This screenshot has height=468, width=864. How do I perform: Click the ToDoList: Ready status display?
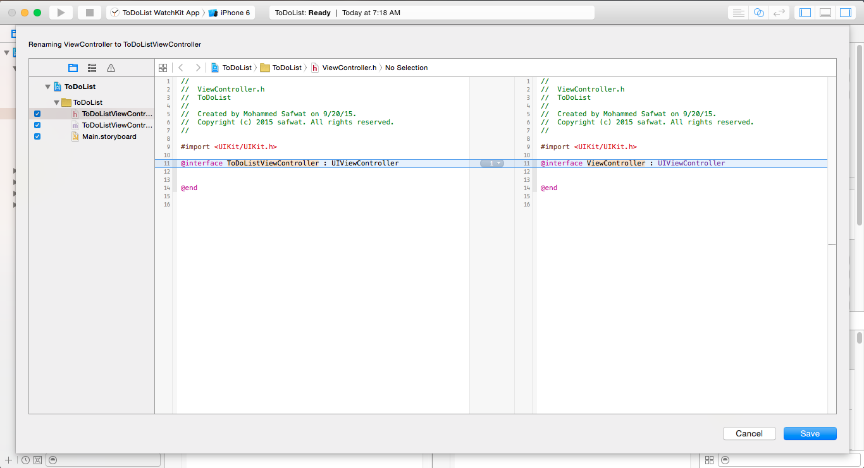(432, 13)
